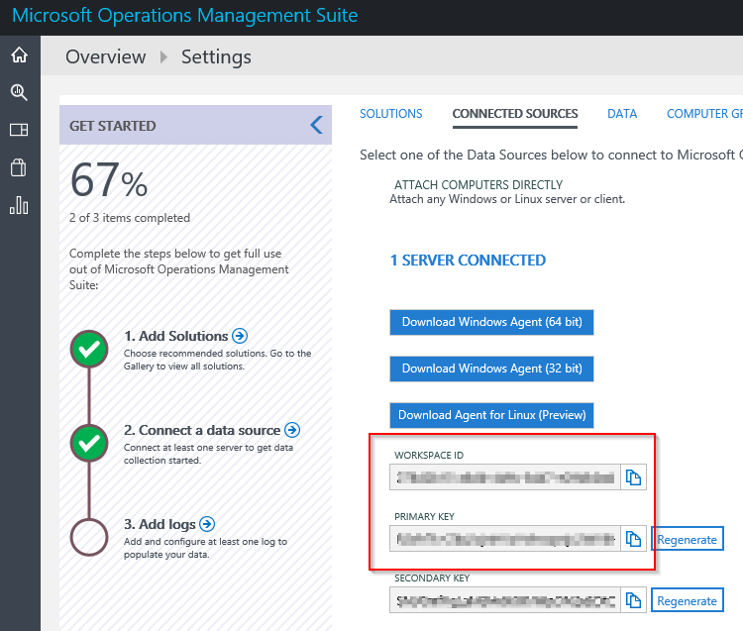The width and height of the screenshot is (743, 631).
Task: Switch to the Solutions tab
Action: 390,114
